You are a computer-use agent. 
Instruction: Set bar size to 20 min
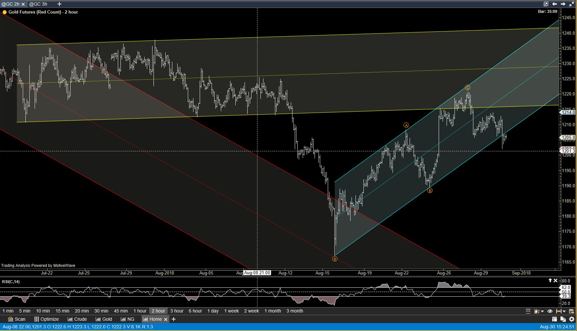(82, 311)
